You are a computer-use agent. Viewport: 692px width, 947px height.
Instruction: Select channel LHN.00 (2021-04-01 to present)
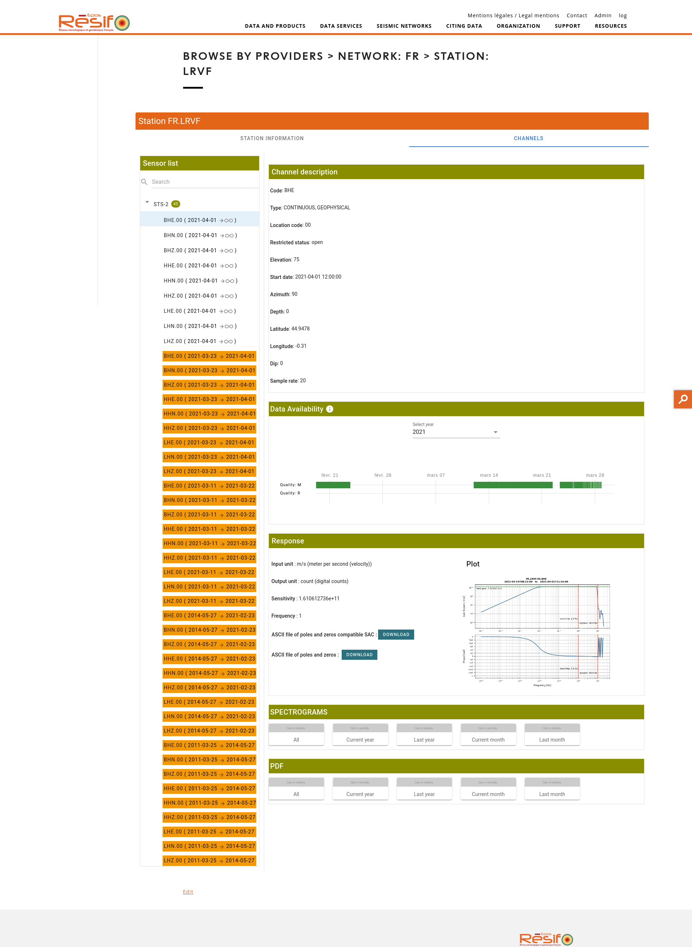[200, 325]
